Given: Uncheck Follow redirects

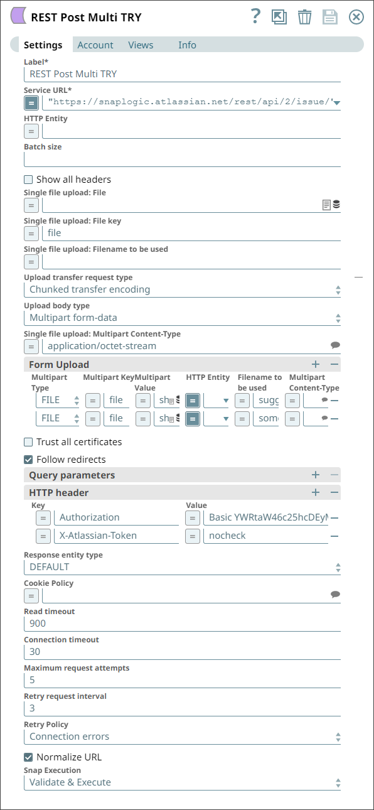Looking at the screenshot, I should (x=28, y=458).
